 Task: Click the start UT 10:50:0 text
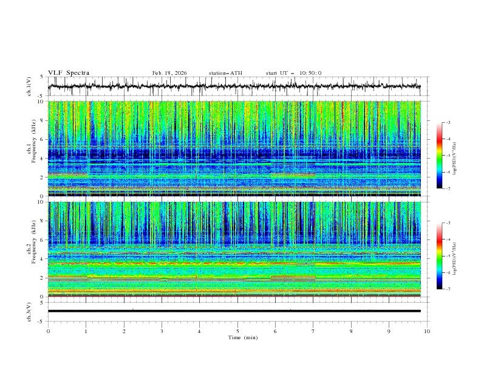[293, 73]
